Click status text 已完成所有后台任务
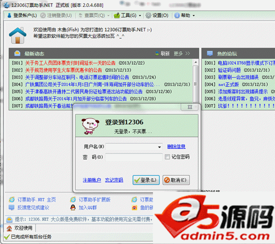Screen dimensions: 275x244 click(x=31, y=237)
